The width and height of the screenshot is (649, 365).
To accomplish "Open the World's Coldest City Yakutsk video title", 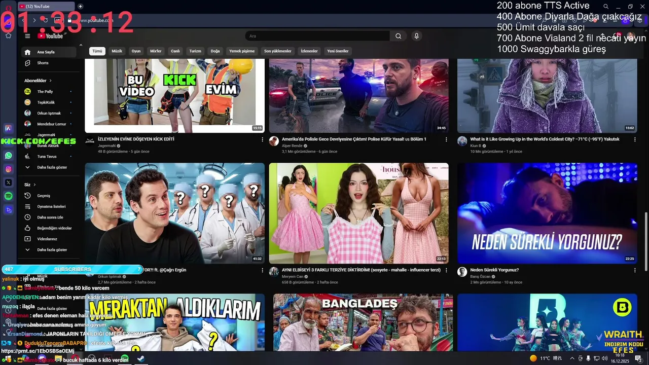I will (545, 139).
